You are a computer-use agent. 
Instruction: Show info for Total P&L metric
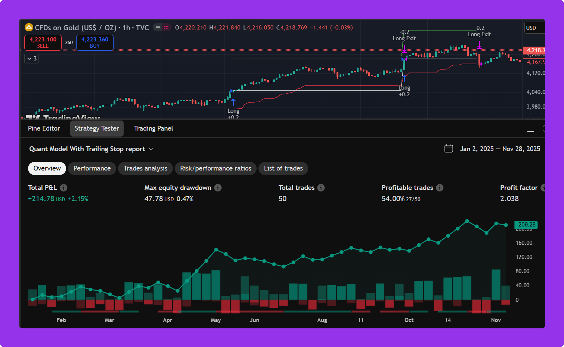point(64,188)
